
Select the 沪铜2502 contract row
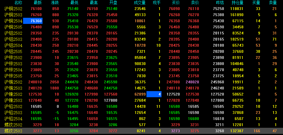(x=141, y=9)
